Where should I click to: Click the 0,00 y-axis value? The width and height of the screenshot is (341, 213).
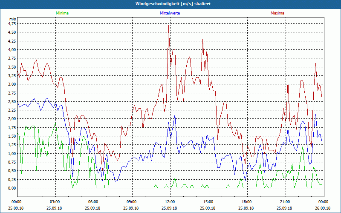click(12, 188)
